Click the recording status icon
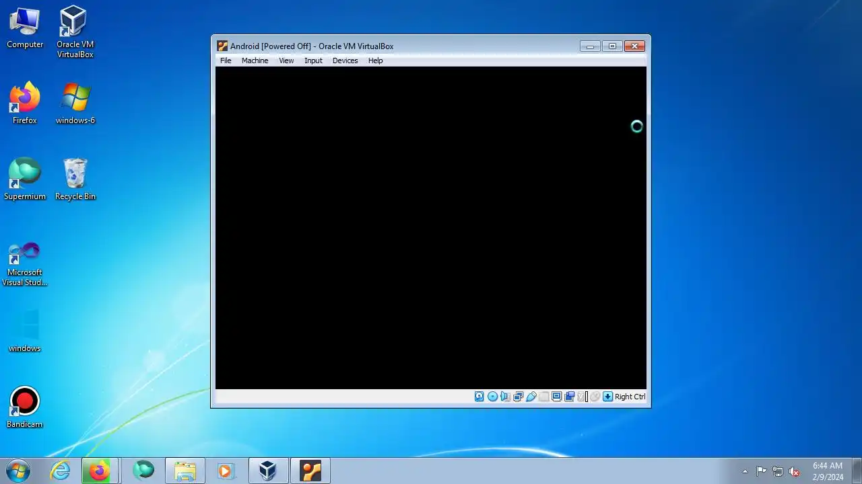The image size is (862, 484). pyautogui.click(x=569, y=397)
